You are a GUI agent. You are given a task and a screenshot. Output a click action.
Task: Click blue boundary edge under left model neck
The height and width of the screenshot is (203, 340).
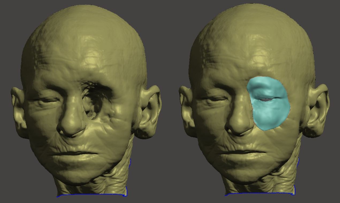click(91, 195)
